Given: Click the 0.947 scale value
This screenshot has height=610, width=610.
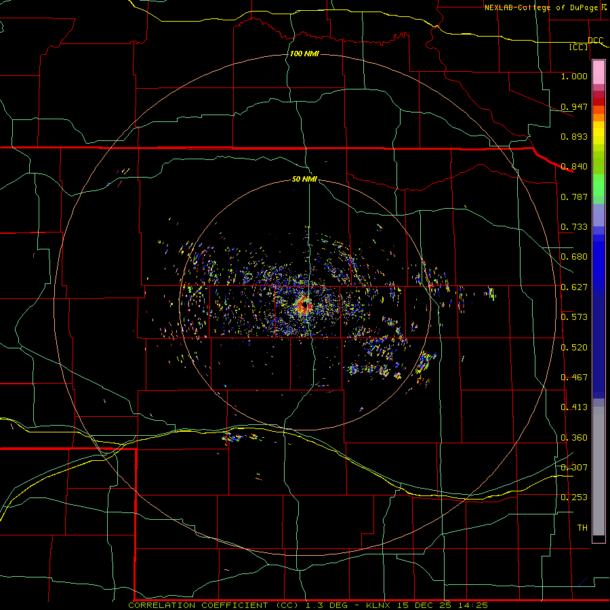Looking at the screenshot, I should click(x=574, y=106).
